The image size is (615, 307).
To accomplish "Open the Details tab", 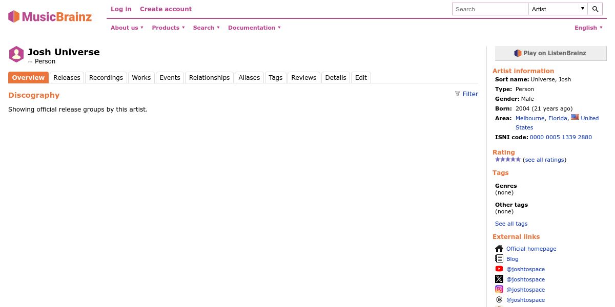I will click(x=336, y=78).
